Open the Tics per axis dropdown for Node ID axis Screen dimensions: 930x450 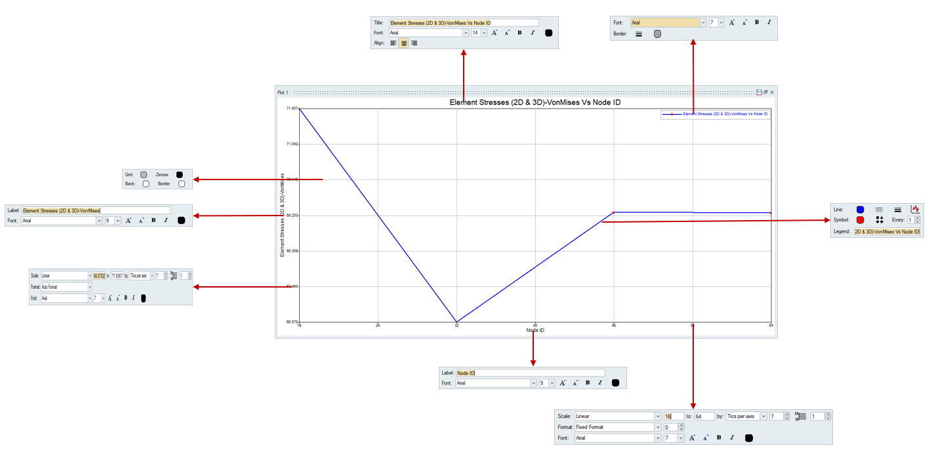coord(762,417)
